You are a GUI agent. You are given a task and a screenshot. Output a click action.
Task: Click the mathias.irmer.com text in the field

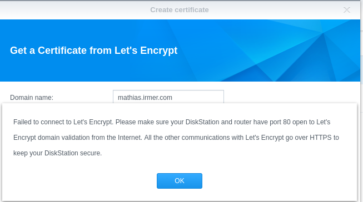[x=145, y=98]
